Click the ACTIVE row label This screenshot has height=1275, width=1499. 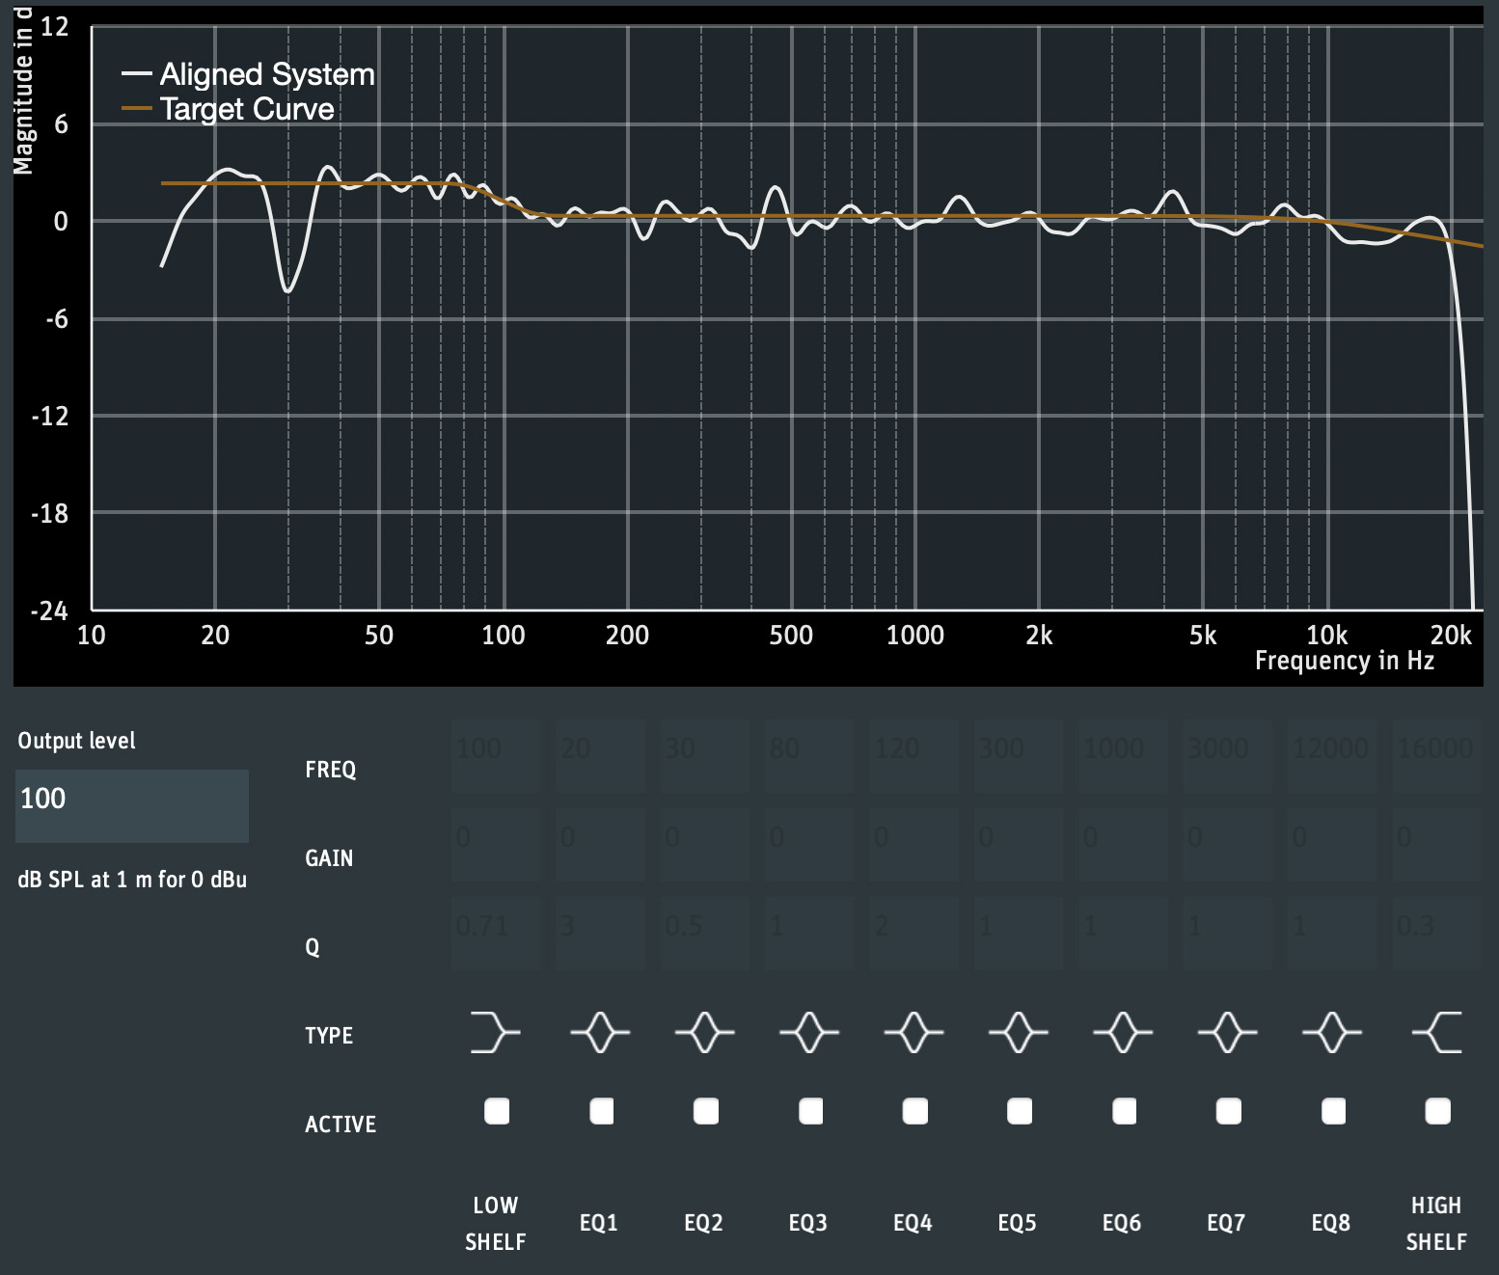coord(341,1125)
